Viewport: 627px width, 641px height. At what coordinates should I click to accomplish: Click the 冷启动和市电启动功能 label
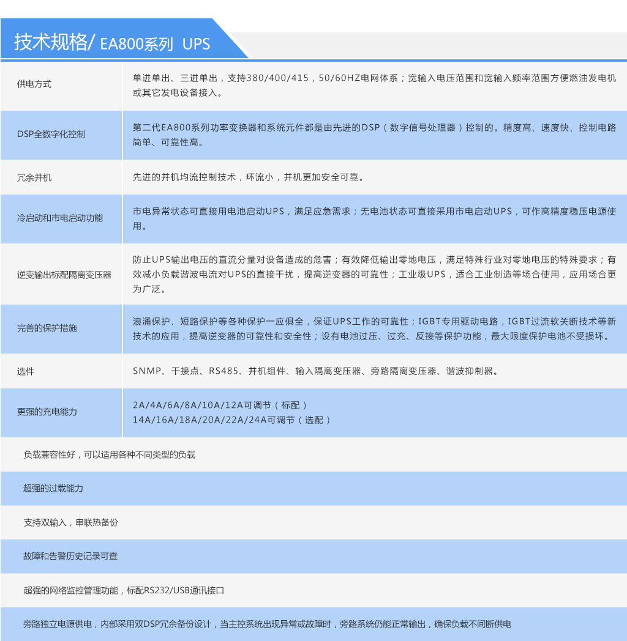[60, 218]
